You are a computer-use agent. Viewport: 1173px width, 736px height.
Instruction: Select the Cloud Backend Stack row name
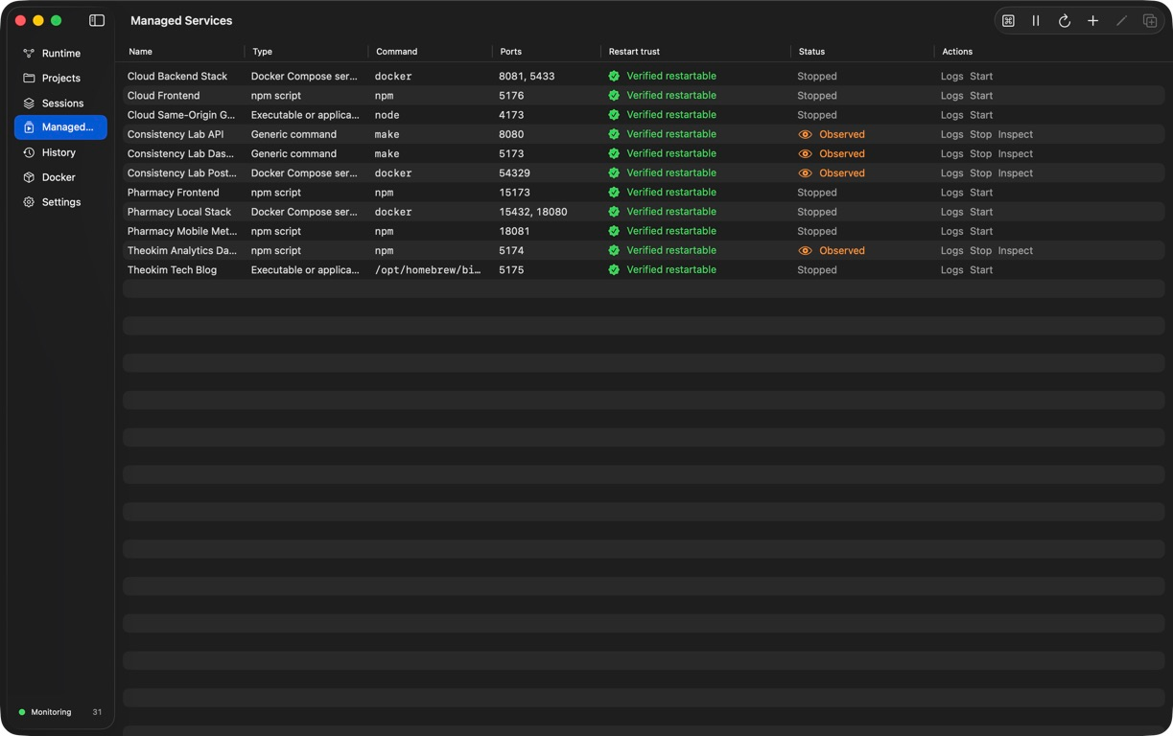[x=177, y=76]
